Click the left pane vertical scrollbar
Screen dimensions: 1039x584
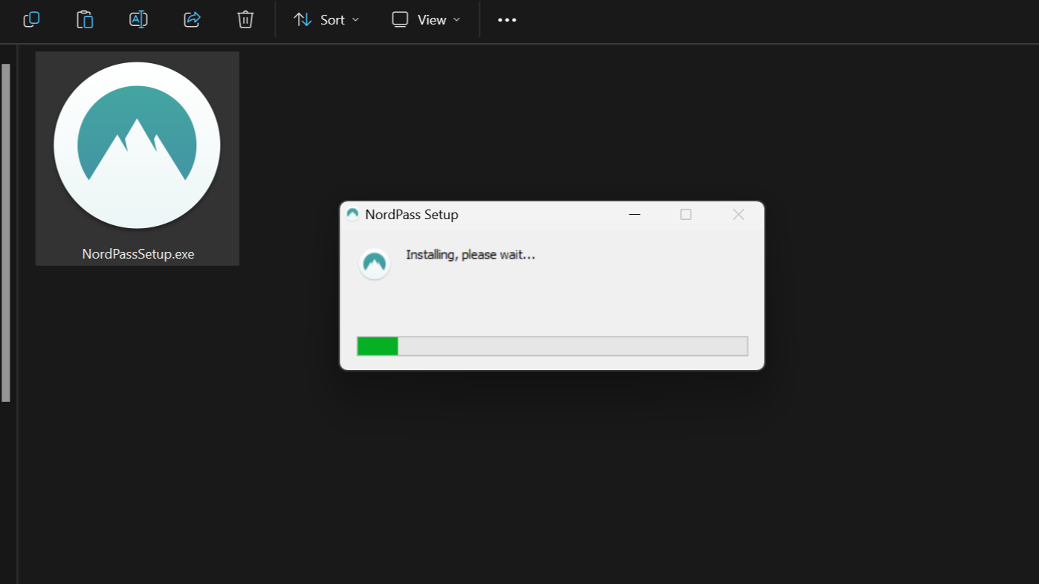click(x=6, y=233)
